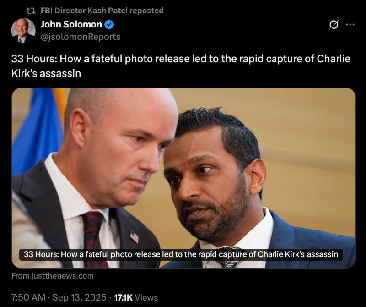
Task: Open the Grok explain-post icon
Action: pyautogui.click(x=334, y=24)
